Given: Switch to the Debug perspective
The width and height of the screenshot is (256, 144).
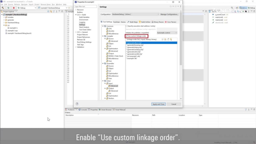Looking at the screenshot, I should pyautogui.click(x=251, y=8).
